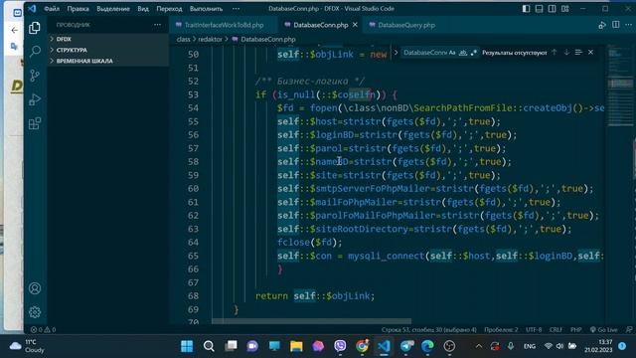This screenshot has width=636, height=358.
Task: Show more menu items ellipsis
Action: pyautogui.click(x=237, y=9)
